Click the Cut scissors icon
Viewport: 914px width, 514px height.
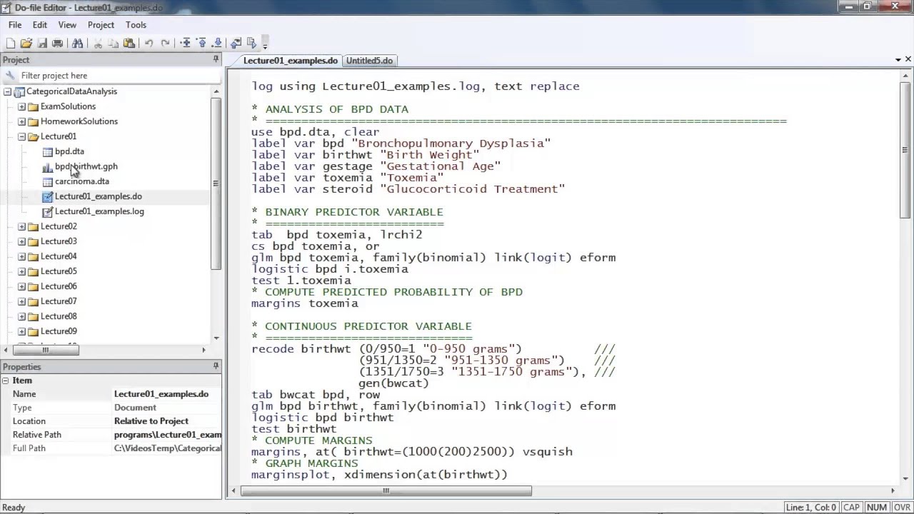tap(98, 44)
